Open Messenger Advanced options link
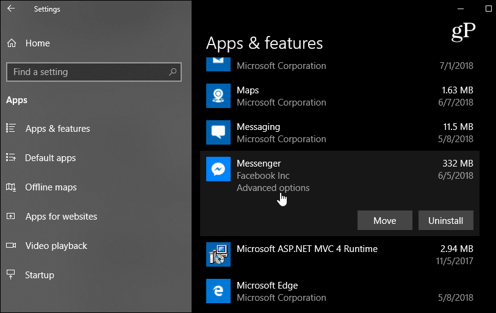 pyautogui.click(x=273, y=188)
